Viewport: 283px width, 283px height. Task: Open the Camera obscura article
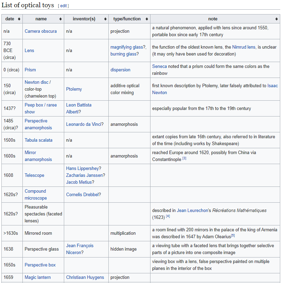pos(40,31)
